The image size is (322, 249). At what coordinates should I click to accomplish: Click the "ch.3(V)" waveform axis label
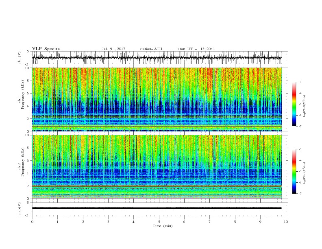(20, 209)
